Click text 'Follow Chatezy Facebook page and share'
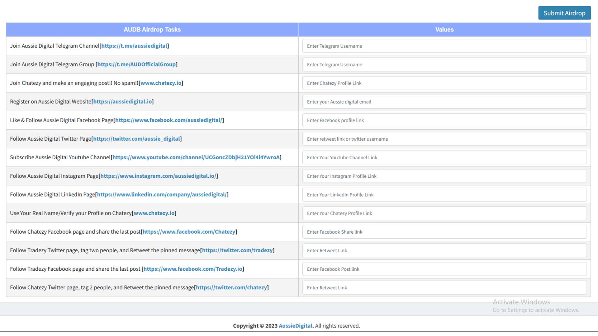Screen dimensions: 598x336 point(59,232)
